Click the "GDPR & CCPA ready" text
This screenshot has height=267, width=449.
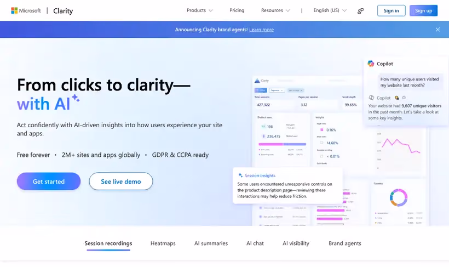[x=180, y=155]
